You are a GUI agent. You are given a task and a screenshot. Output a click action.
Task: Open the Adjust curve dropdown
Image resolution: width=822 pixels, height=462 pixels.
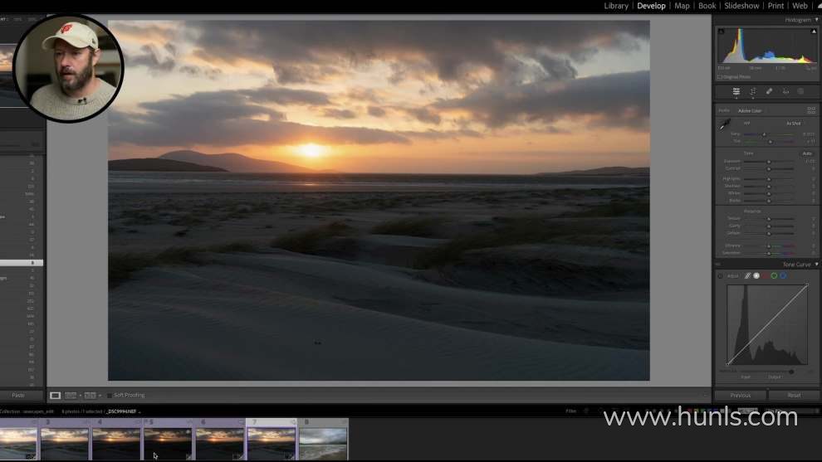click(733, 276)
